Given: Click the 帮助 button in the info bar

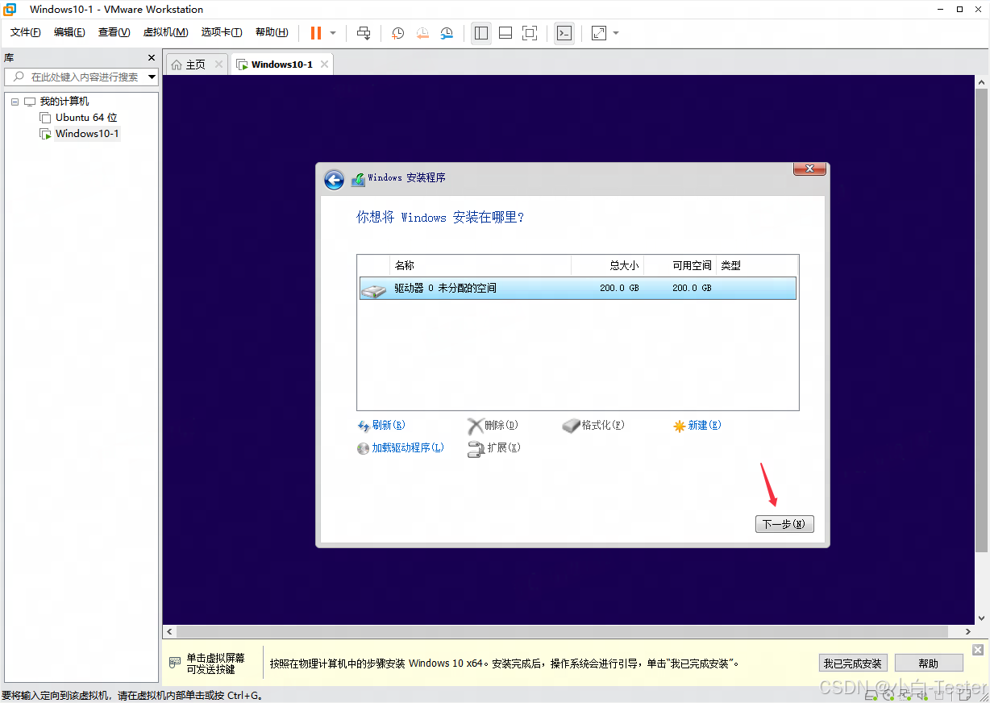Looking at the screenshot, I should (x=929, y=663).
